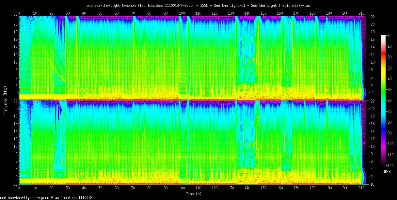
Task: Click the 180 tick on the bottom time axis
Action: (x=312, y=188)
